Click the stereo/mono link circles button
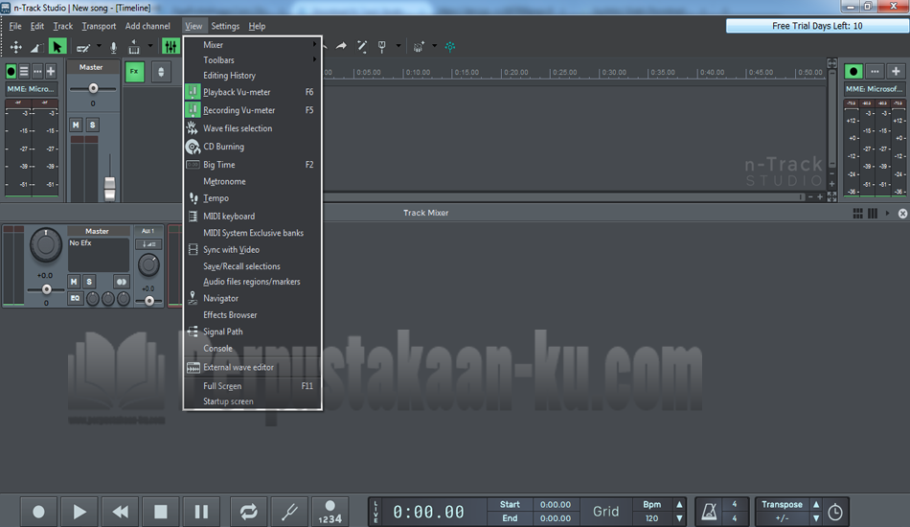 [x=122, y=282]
